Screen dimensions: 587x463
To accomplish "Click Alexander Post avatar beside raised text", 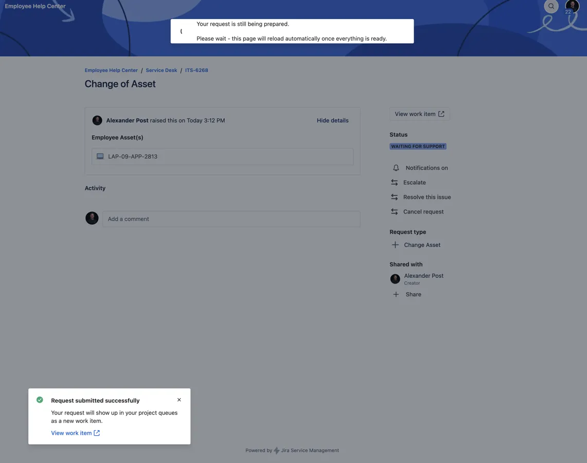I will pyautogui.click(x=97, y=120).
